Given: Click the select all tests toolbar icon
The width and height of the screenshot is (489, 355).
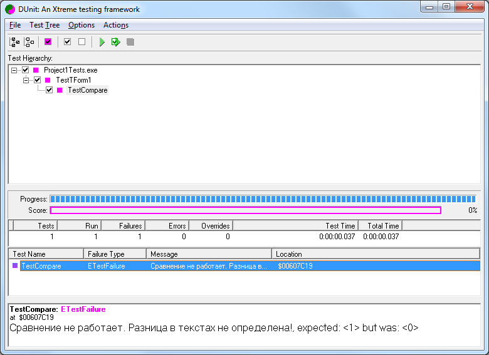Looking at the screenshot, I should click(14, 42).
